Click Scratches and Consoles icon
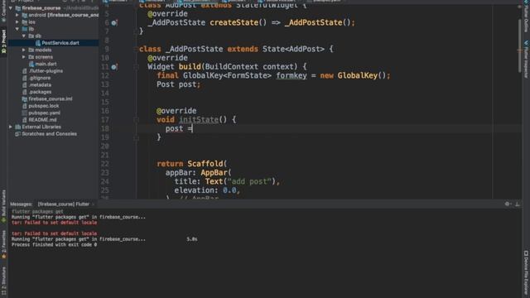The height and width of the screenshot is (298, 530). click(18, 134)
